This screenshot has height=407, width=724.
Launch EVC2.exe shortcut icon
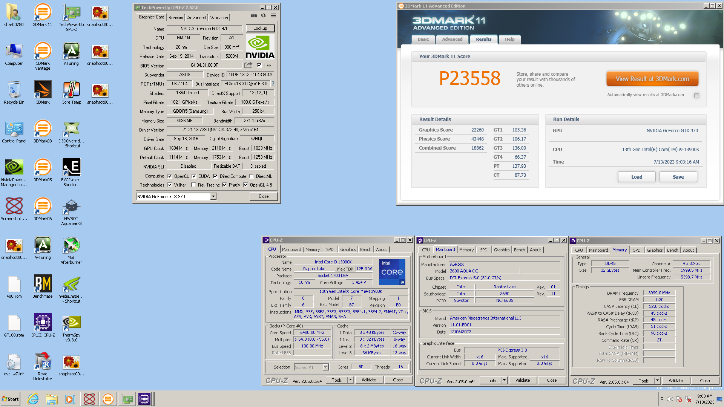71,173
